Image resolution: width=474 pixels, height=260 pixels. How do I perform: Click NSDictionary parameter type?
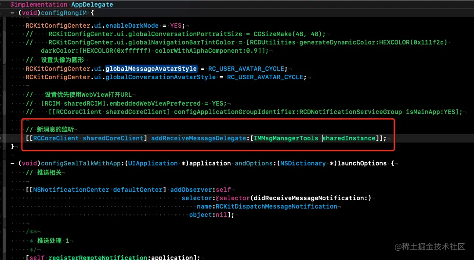(x=303, y=164)
